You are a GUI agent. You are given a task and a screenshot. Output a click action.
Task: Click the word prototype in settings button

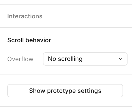(x=62, y=91)
